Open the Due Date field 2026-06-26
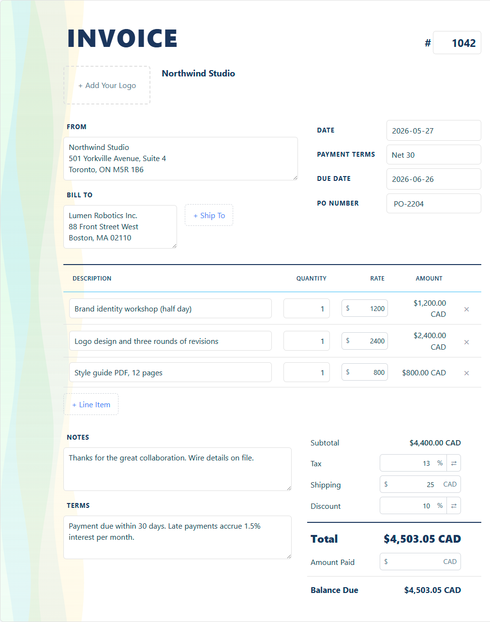This screenshot has width=490, height=622. pyautogui.click(x=434, y=179)
